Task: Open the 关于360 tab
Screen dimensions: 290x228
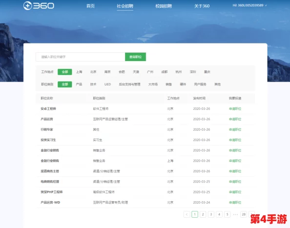Action: pos(202,6)
